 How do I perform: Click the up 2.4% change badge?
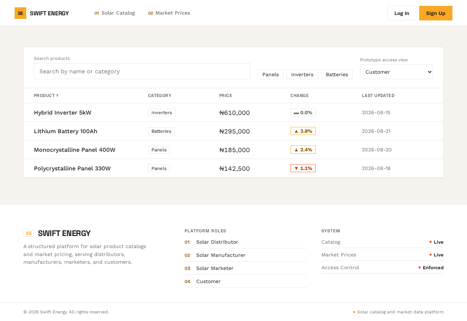(303, 150)
